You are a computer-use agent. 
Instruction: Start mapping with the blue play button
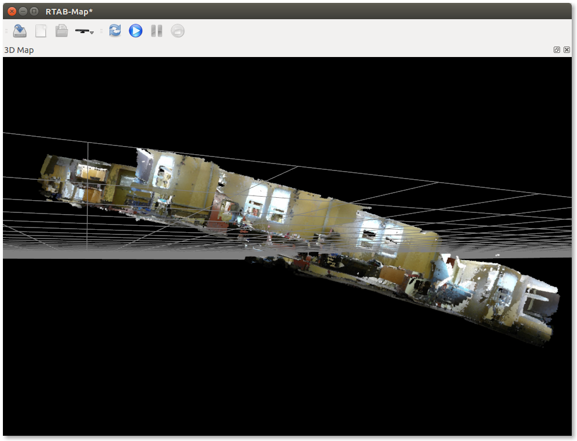point(136,31)
